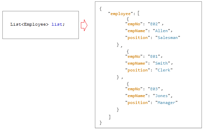The width and height of the screenshot is (206, 132).
Task: Click the position key beside Clerk
Action: [137, 70]
